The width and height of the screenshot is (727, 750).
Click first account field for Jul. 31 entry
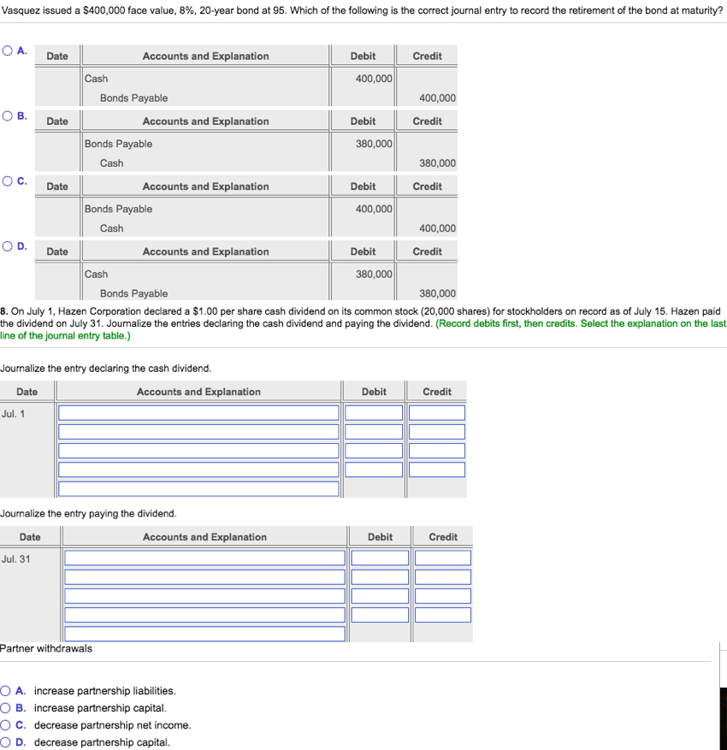(x=204, y=558)
